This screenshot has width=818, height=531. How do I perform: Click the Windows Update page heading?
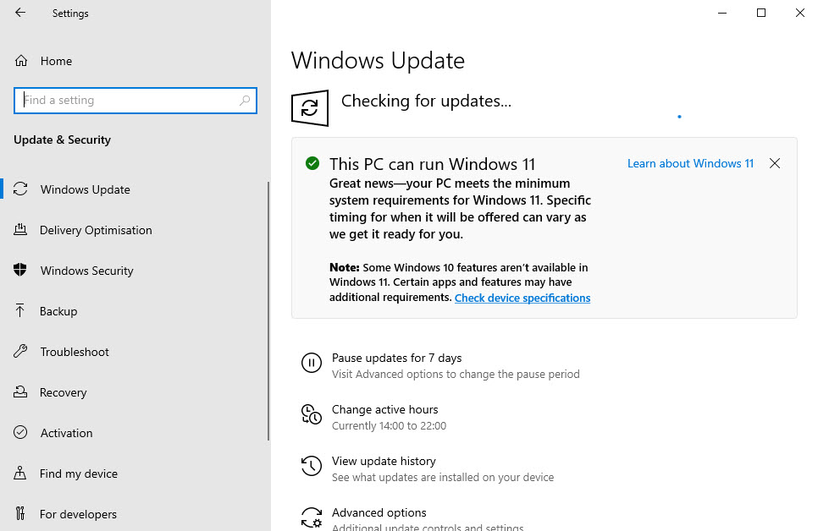click(x=378, y=60)
